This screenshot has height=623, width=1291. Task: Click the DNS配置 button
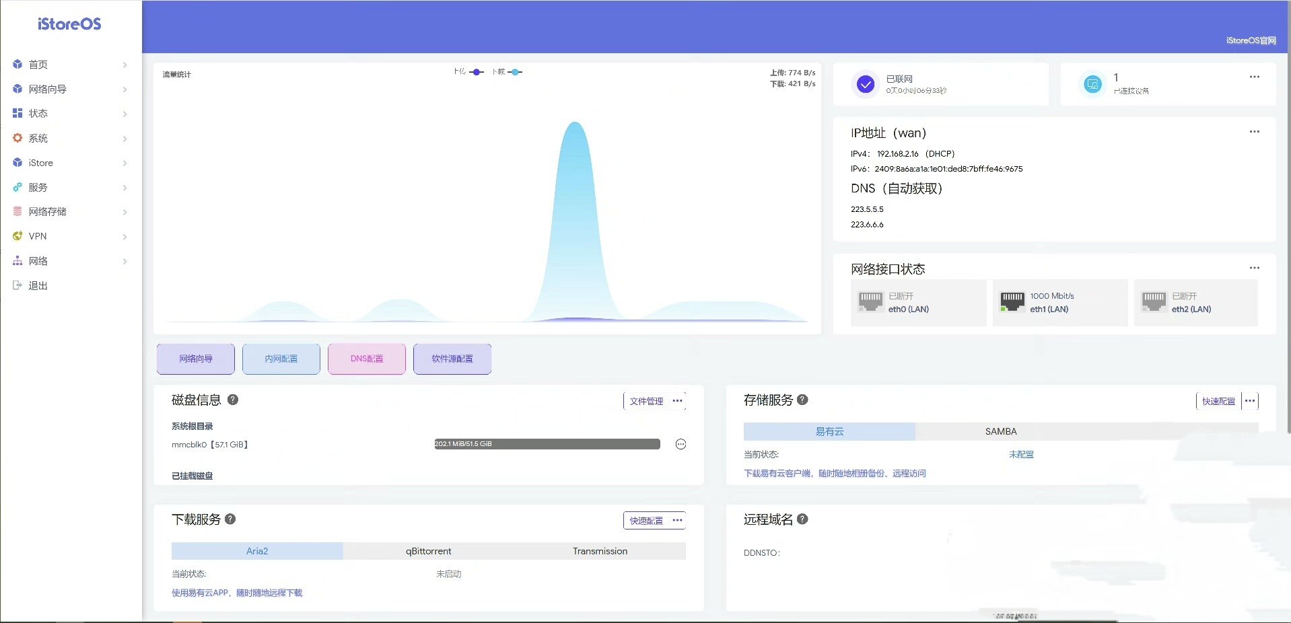click(367, 359)
